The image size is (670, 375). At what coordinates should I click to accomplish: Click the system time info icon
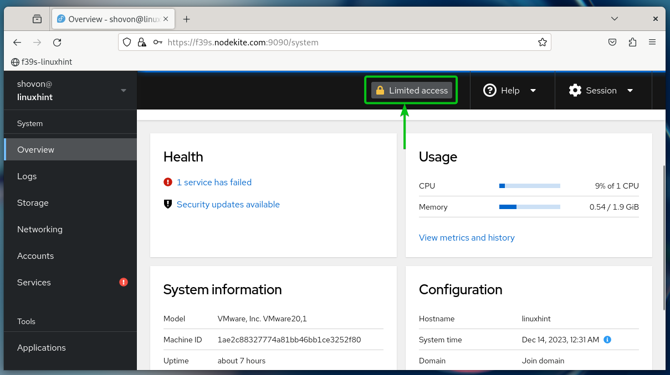tap(607, 340)
